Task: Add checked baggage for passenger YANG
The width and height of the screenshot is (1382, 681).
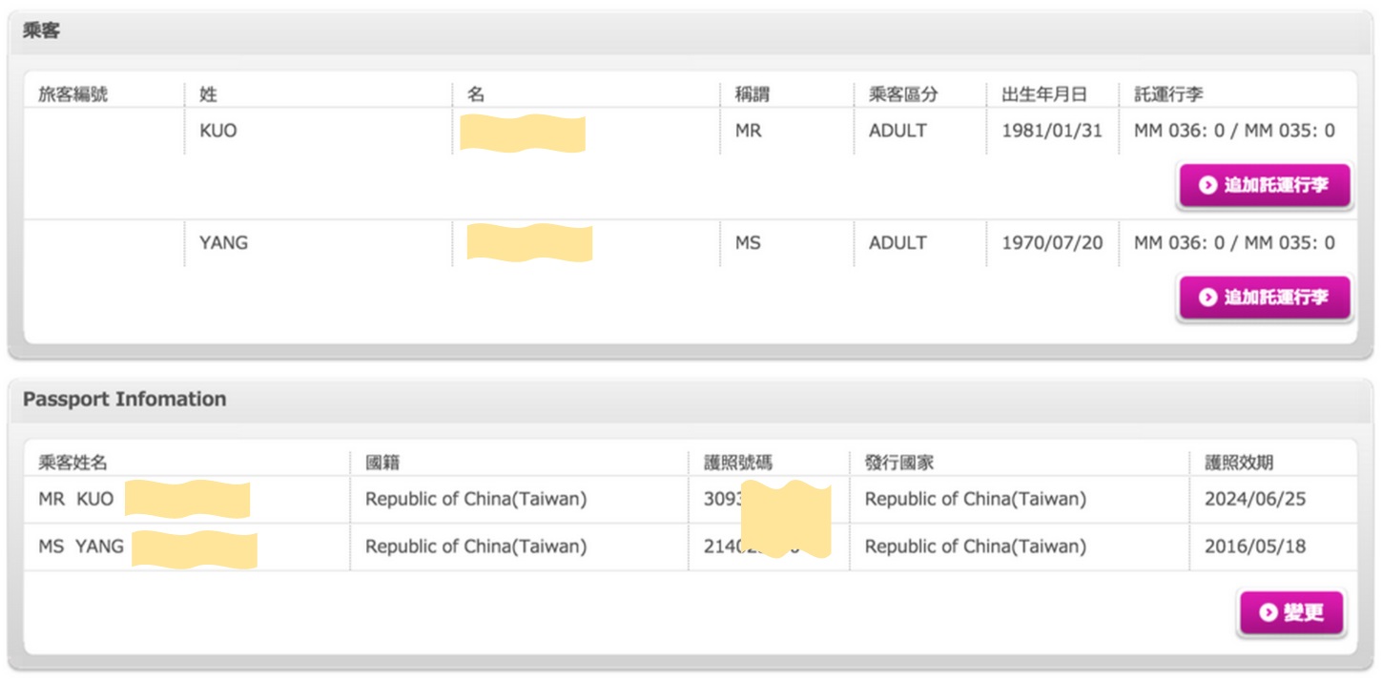Action: [1266, 298]
